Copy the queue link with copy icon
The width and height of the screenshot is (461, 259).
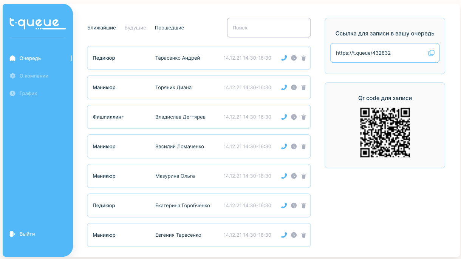pyautogui.click(x=431, y=53)
